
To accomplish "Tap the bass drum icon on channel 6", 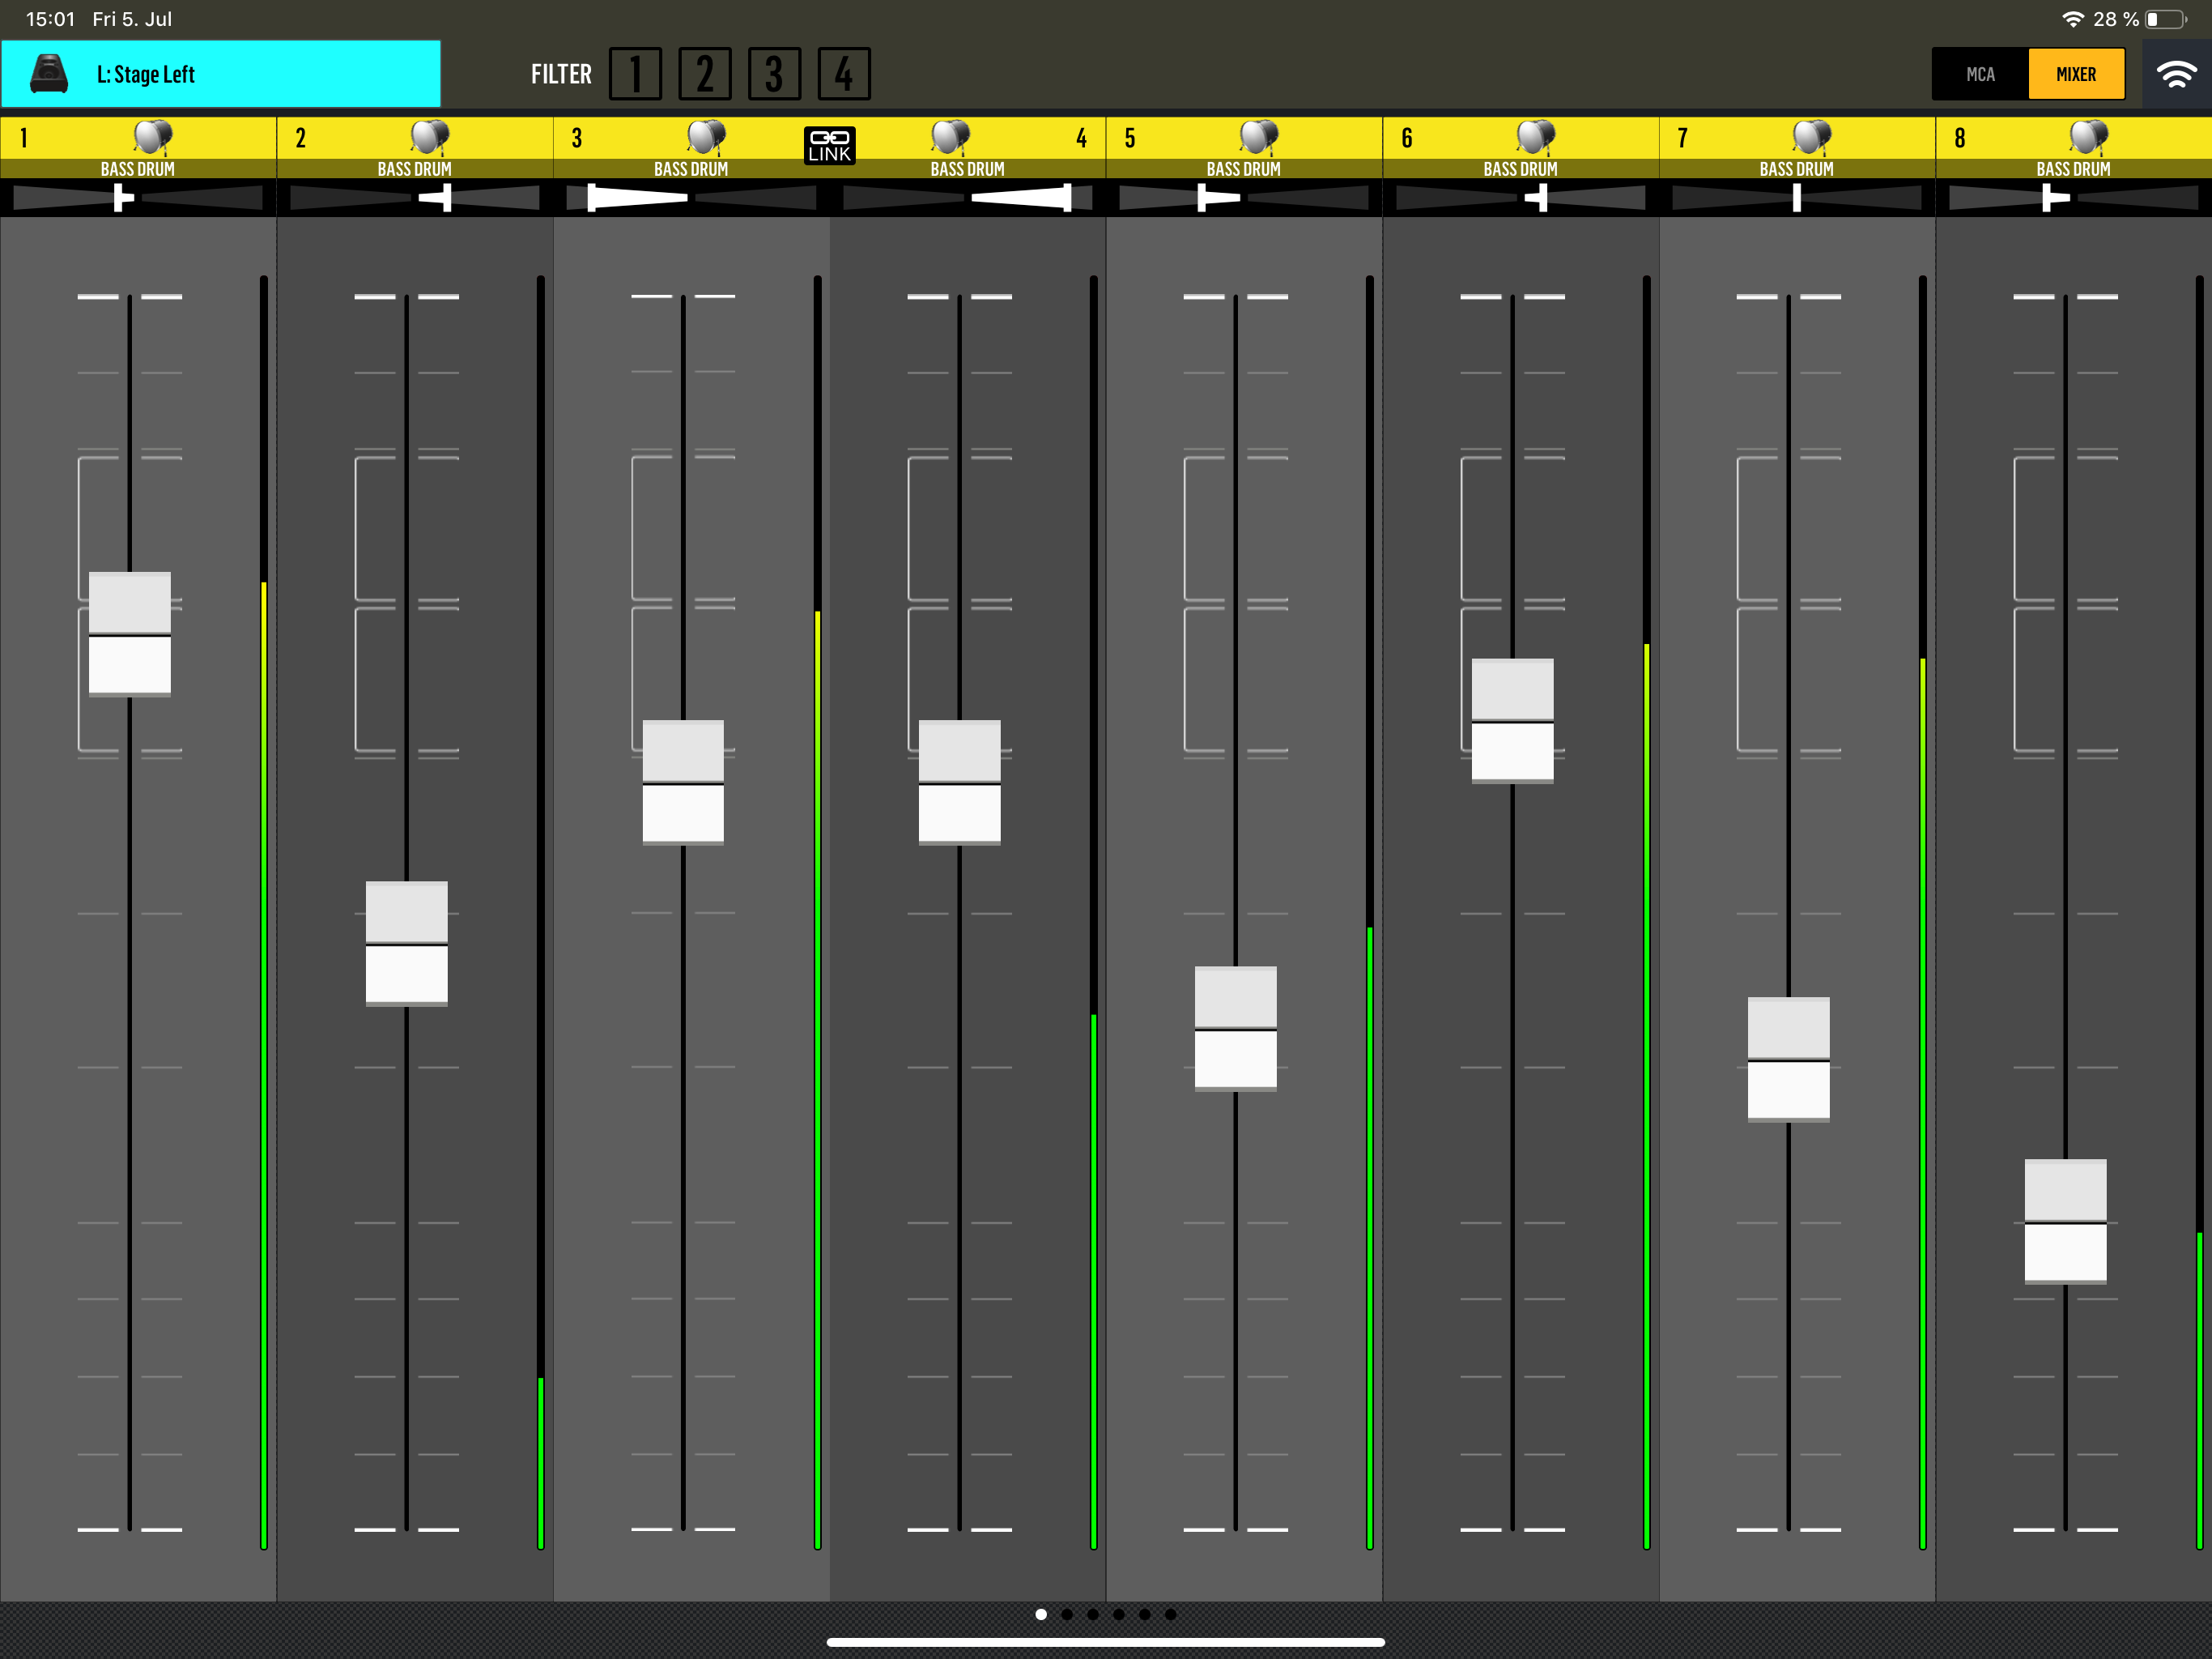I will click(1535, 136).
